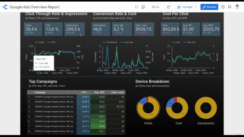Toggle the Conversions series legend entry
The image size is (244, 137).
pos(110,42)
